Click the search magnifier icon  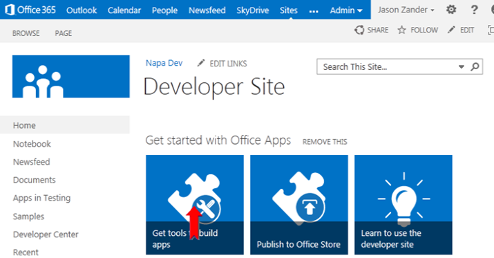point(475,66)
